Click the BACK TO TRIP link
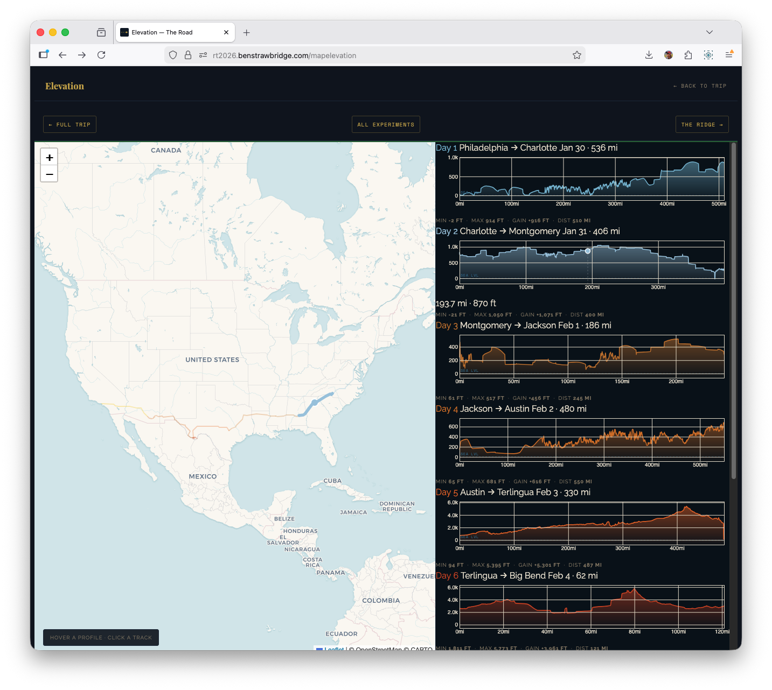 tap(699, 86)
